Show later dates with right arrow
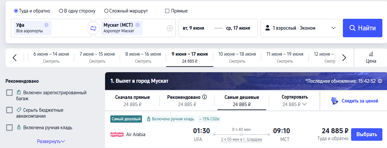Viewport: 387px width, 148px height. [344, 58]
